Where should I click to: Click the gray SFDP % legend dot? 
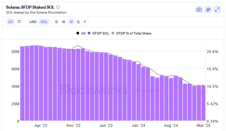113,33
